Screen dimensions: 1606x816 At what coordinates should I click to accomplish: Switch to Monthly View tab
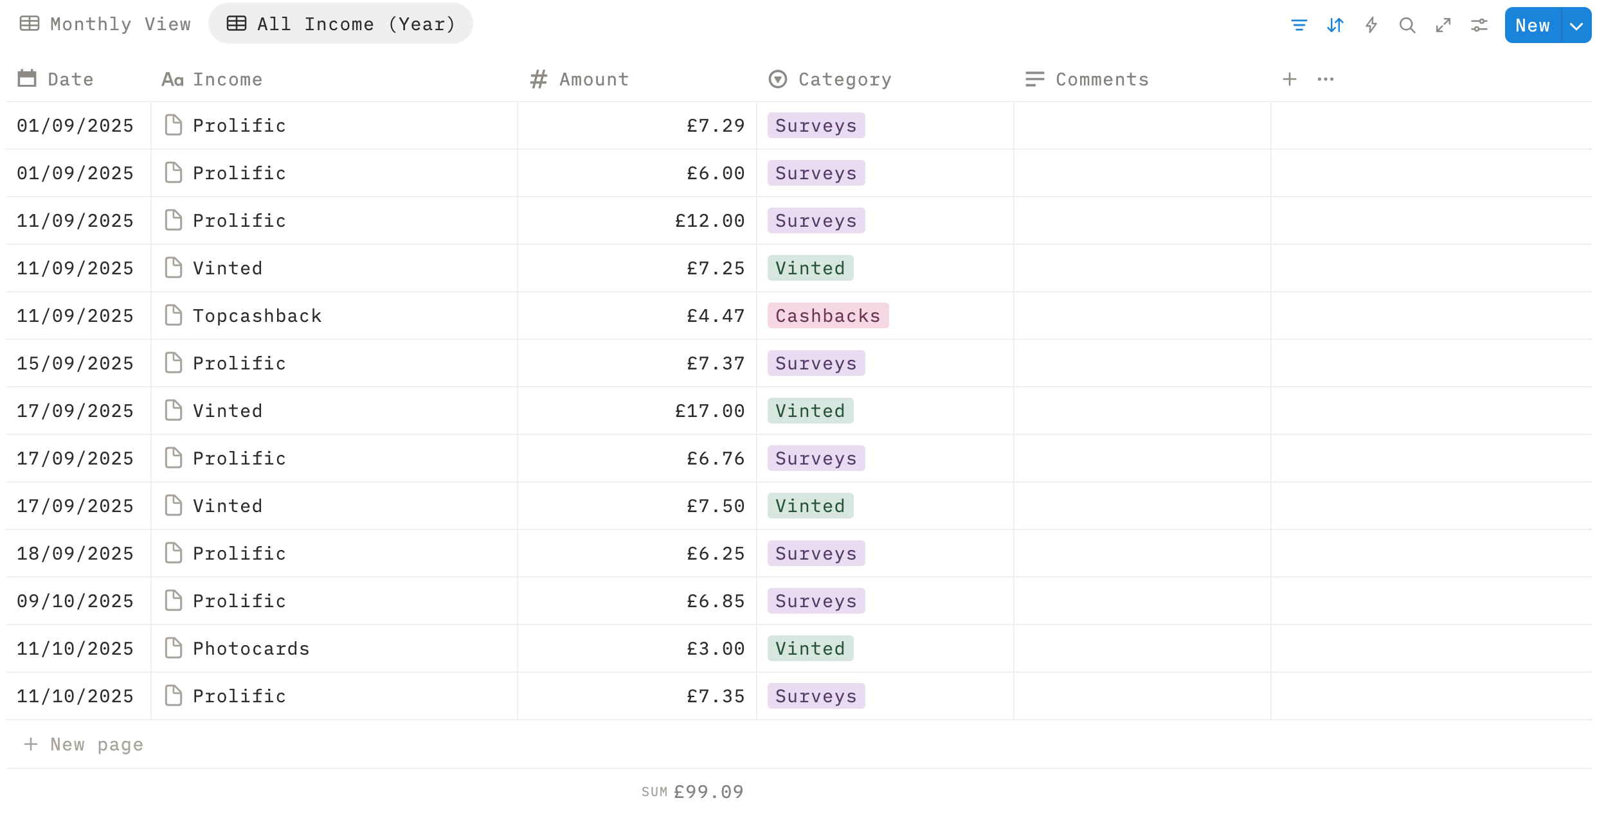[105, 24]
